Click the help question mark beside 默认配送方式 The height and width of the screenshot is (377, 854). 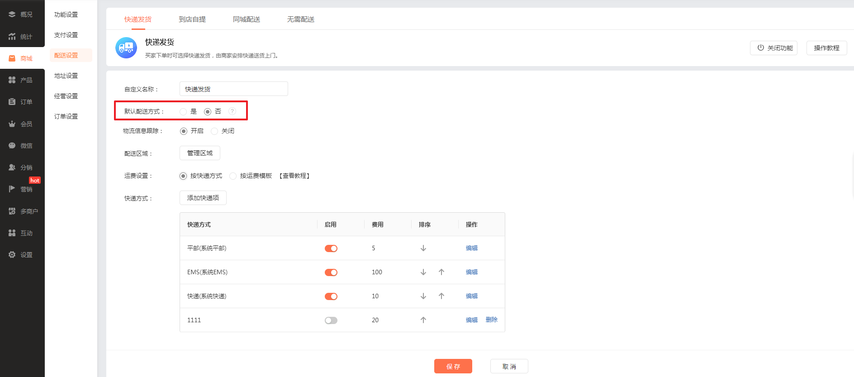[232, 111]
